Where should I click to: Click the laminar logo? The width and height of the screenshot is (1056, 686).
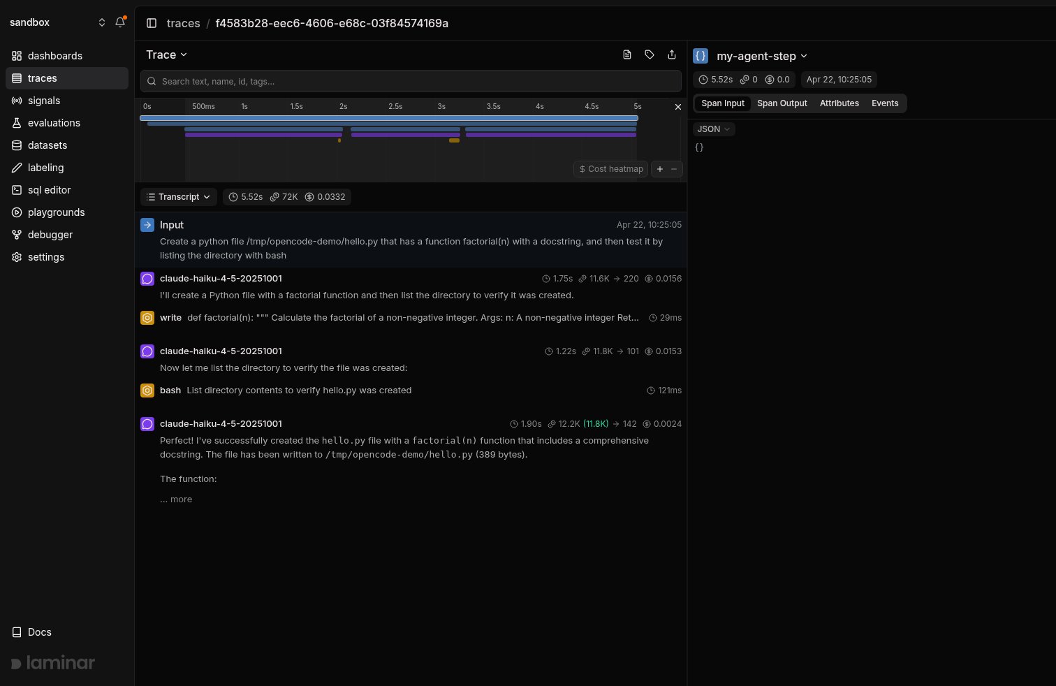pyautogui.click(x=53, y=663)
